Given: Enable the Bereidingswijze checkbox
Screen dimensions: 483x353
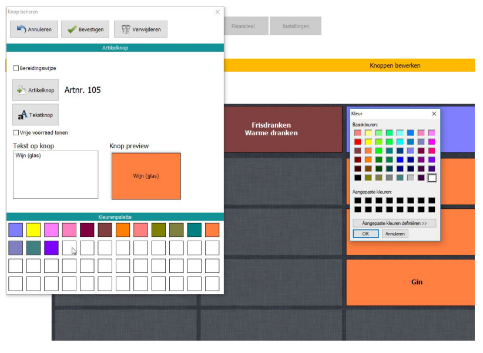Looking at the screenshot, I should point(16,68).
